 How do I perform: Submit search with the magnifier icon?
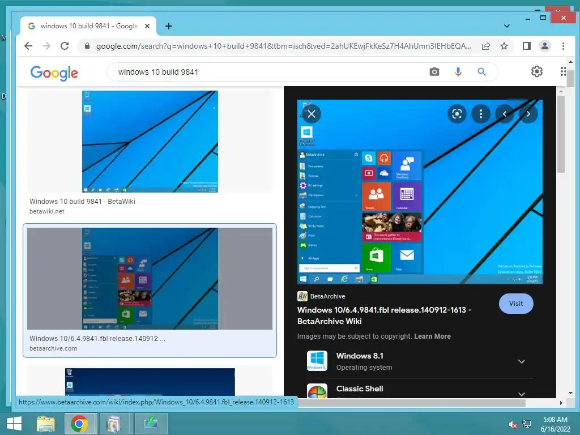click(481, 72)
